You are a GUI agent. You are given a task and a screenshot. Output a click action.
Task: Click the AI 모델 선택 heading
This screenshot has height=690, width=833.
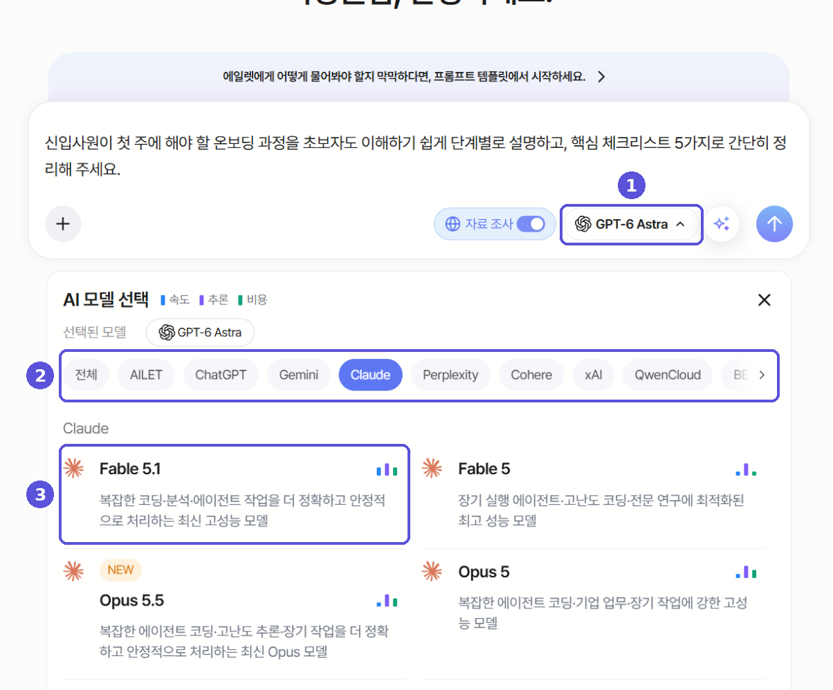pyautogui.click(x=105, y=299)
